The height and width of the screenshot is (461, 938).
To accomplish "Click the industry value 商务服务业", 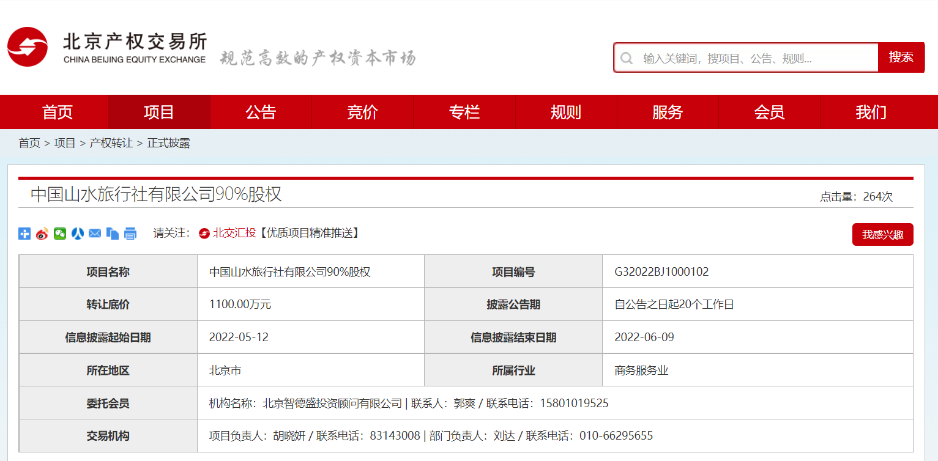I will (x=641, y=371).
